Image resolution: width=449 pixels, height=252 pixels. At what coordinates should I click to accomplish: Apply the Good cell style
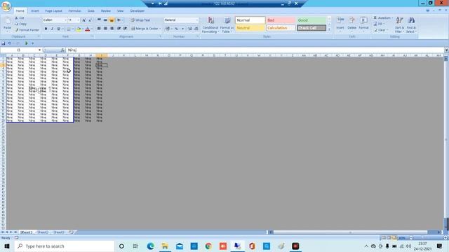point(311,20)
